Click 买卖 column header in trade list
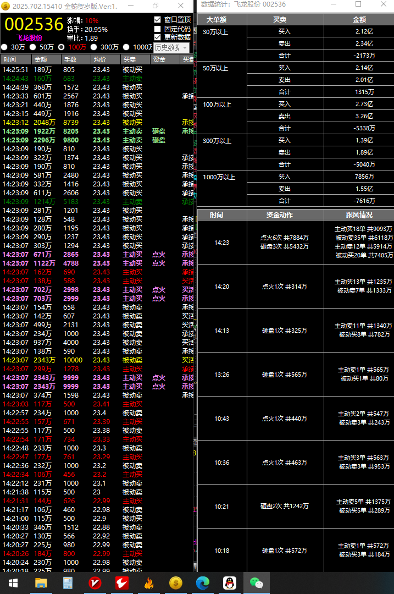The image size is (394, 594). [135, 59]
